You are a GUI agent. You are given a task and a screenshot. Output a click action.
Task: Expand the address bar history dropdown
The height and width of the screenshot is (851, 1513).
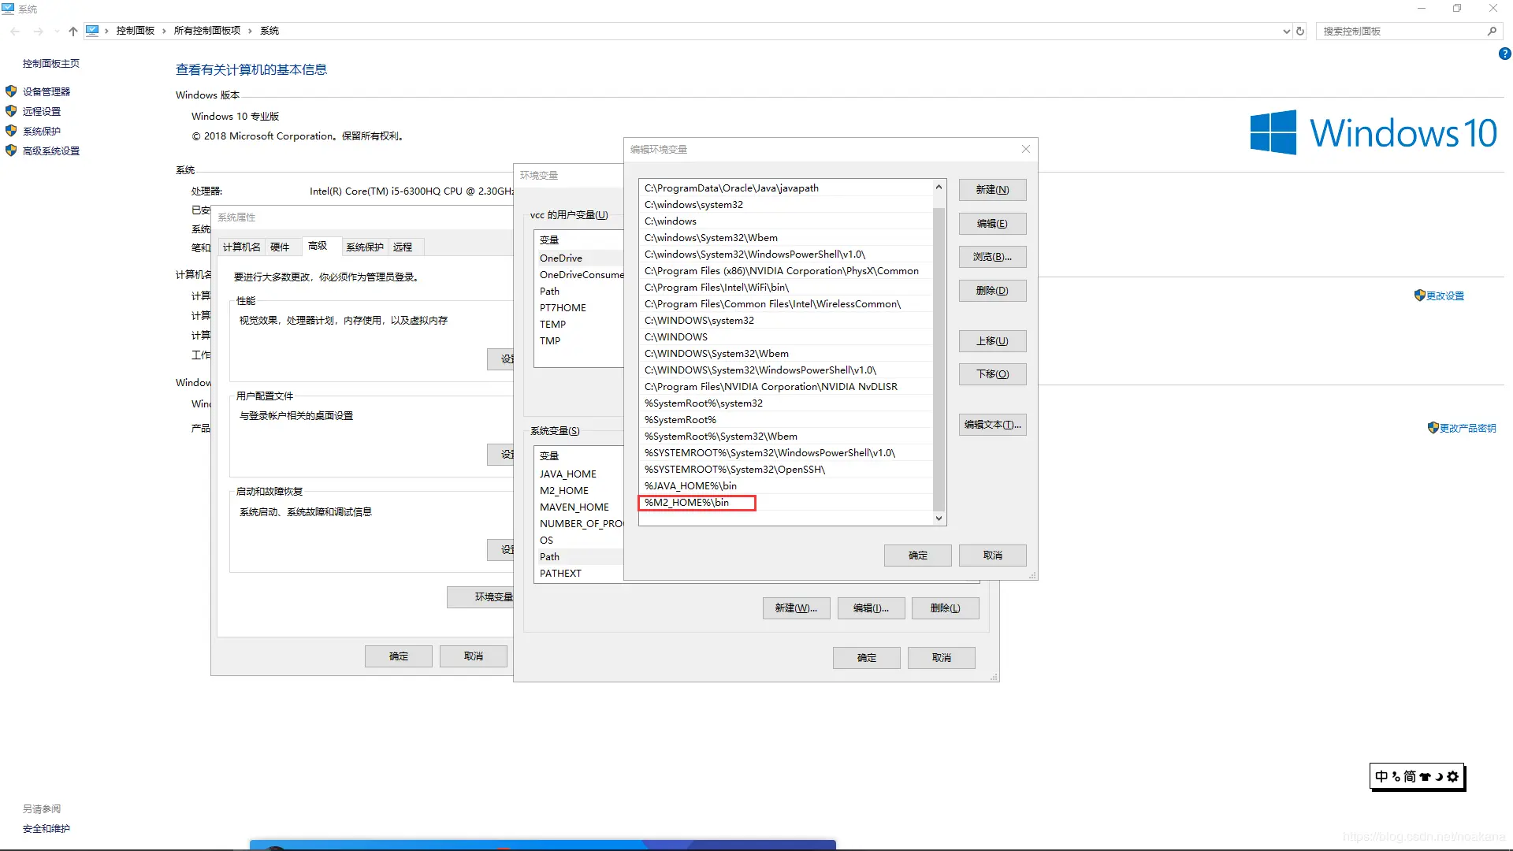coord(1287,32)
